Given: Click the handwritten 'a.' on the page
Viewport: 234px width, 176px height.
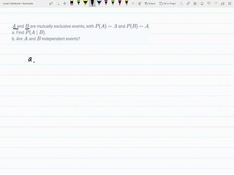Looking at the screenshot, I should (x=31, y=60).
